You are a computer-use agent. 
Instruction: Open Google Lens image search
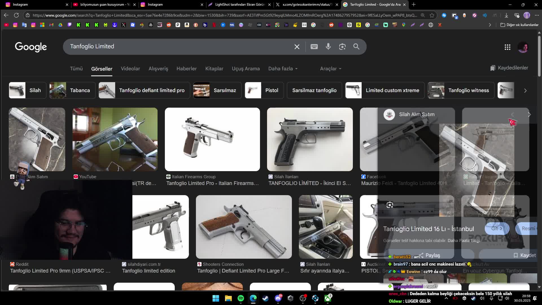[x=342, y=47]
